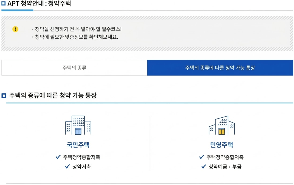Image resolution: width=294 pixels, height=185 pixels.
Task: Collapse the notice banner at the top
Action: pyautogui.click(x=147, y=34)
